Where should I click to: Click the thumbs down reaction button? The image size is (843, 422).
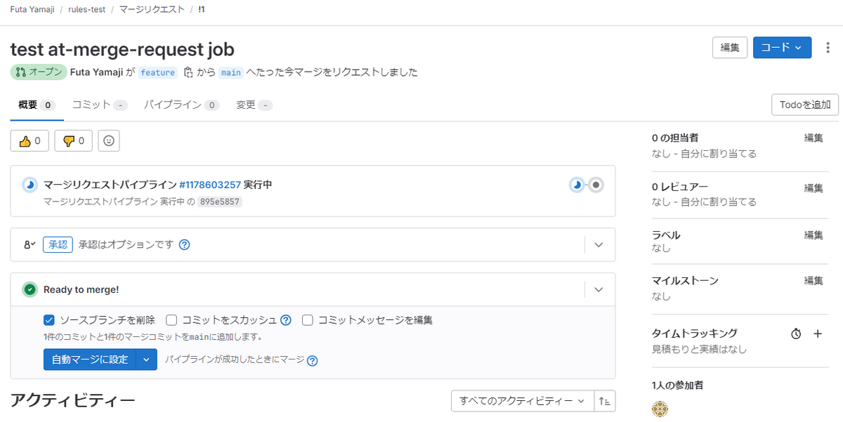[74, 141]
